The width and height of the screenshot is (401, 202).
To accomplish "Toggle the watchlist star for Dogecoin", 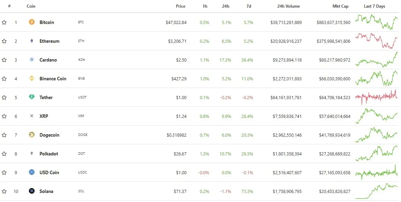I will tap(4, 135).
